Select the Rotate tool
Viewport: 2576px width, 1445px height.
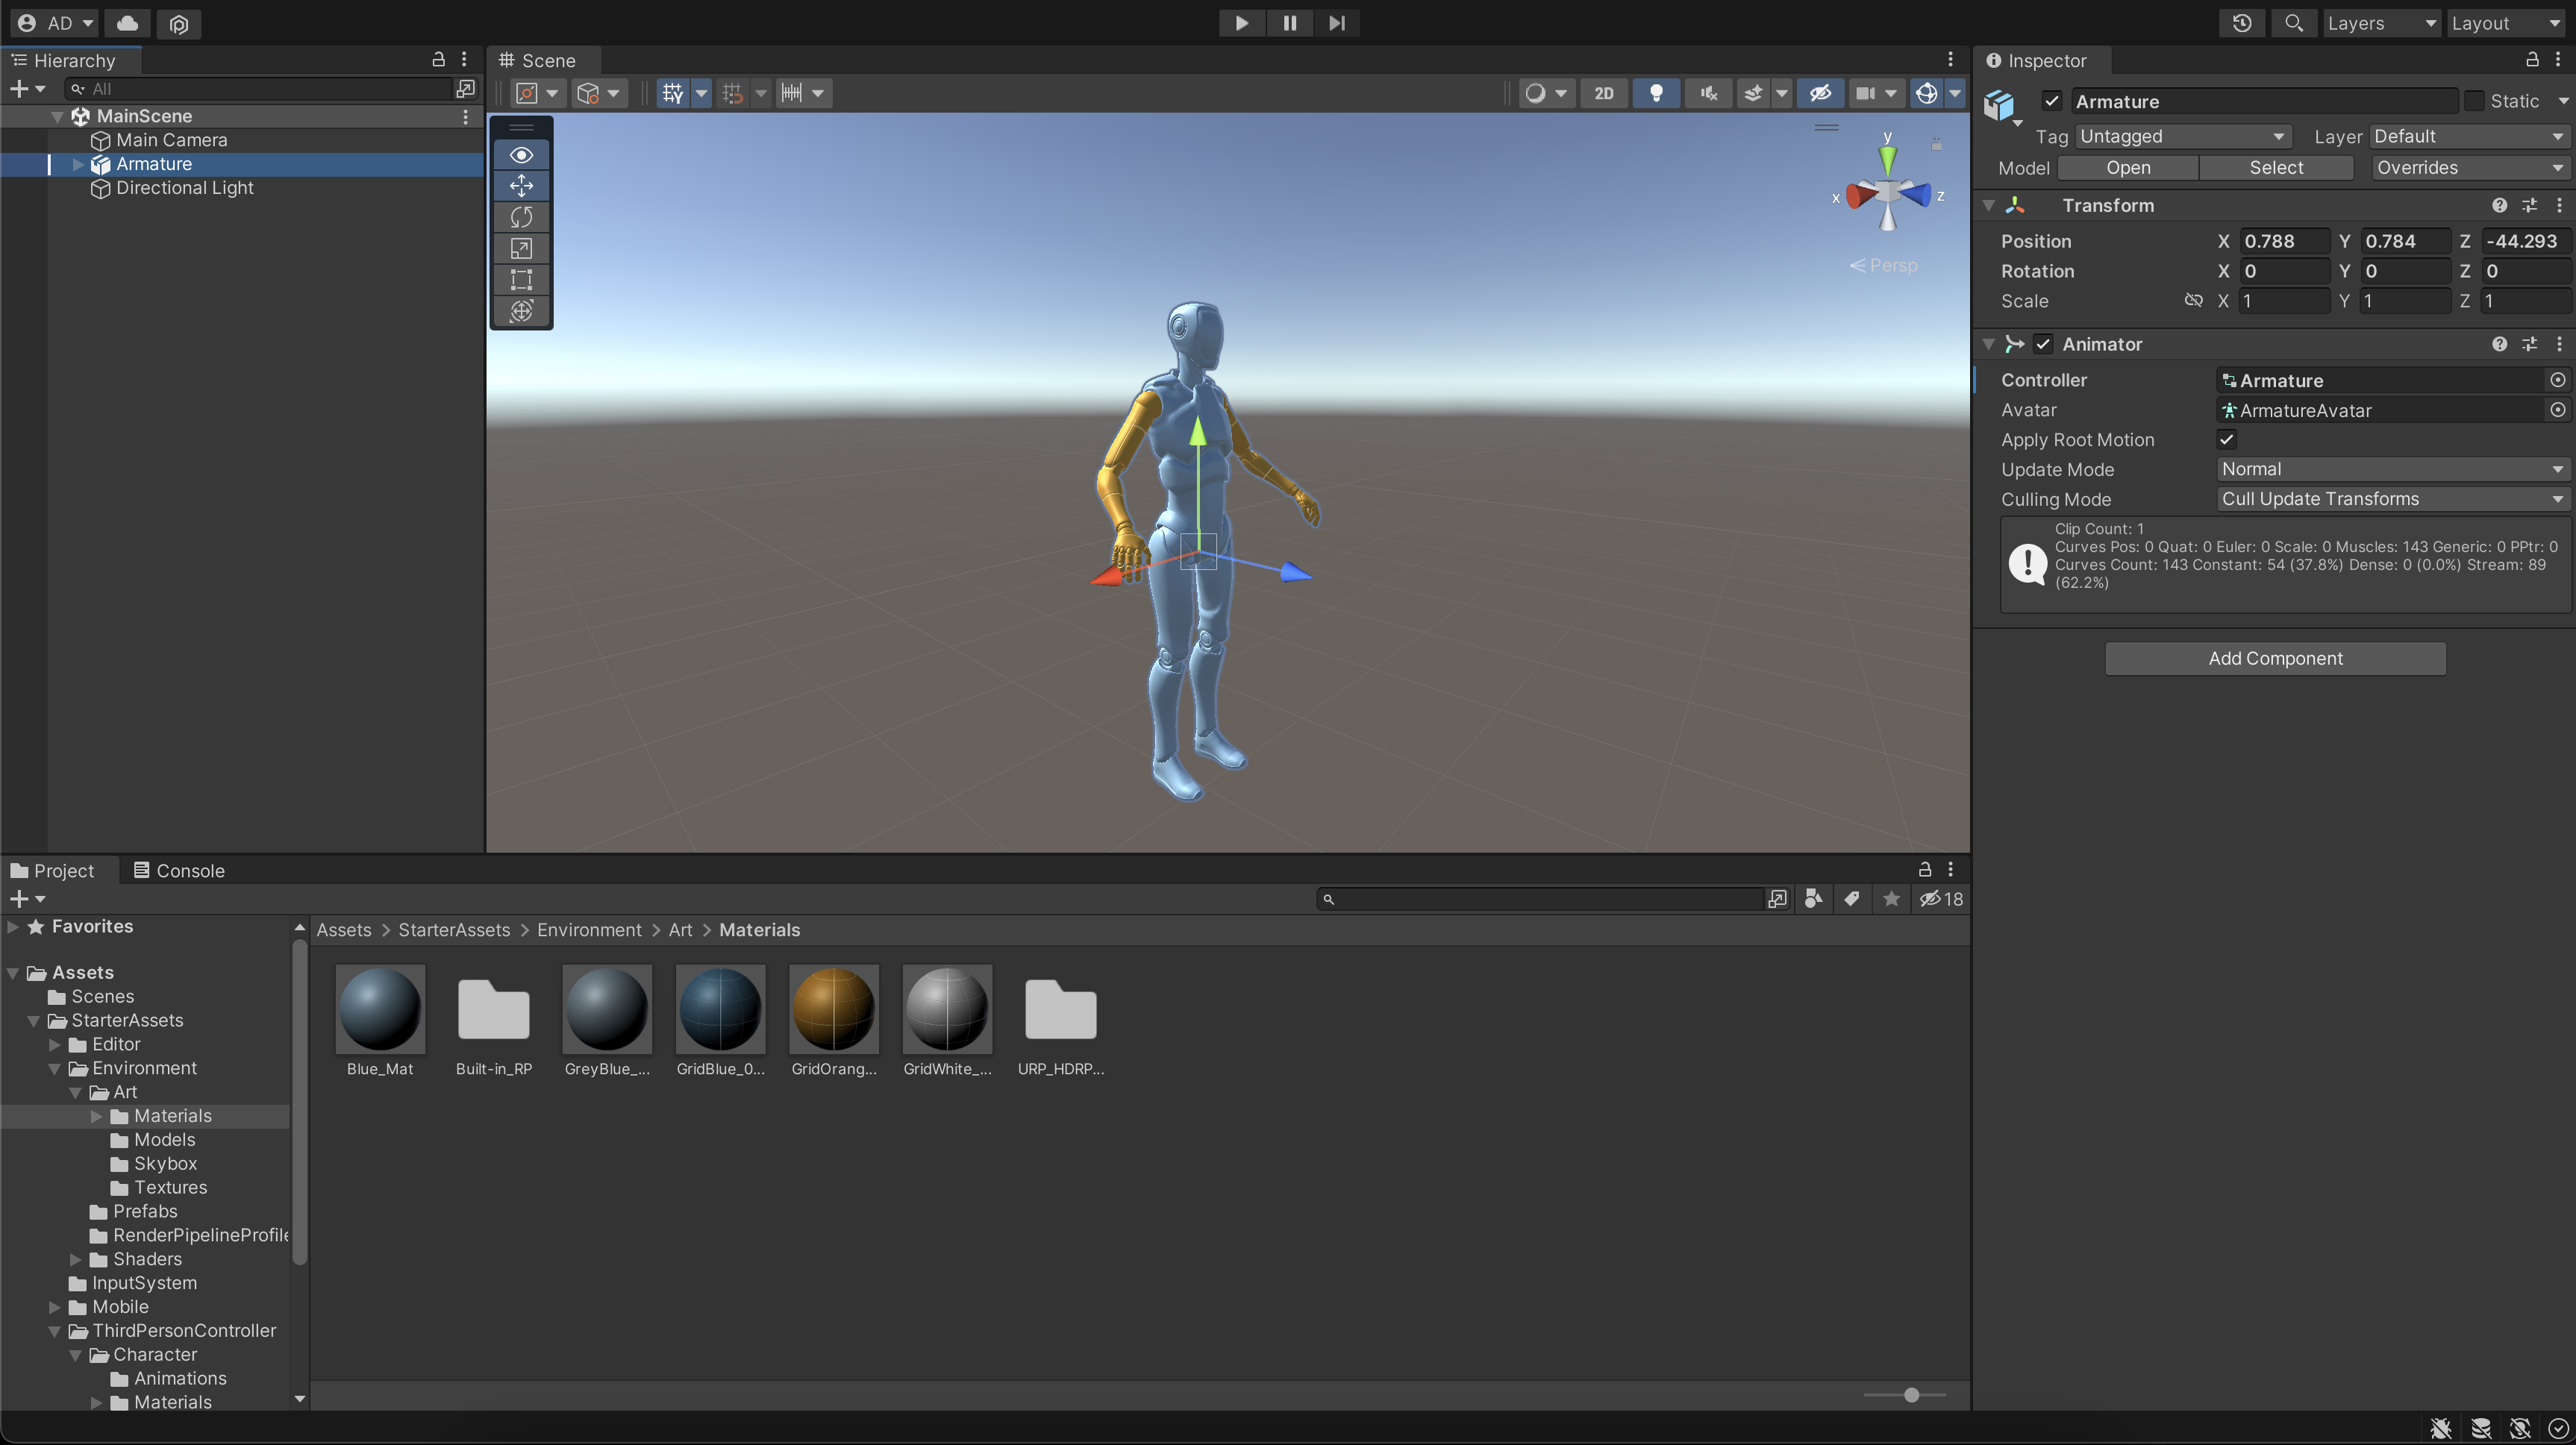(x=521, y=217)
